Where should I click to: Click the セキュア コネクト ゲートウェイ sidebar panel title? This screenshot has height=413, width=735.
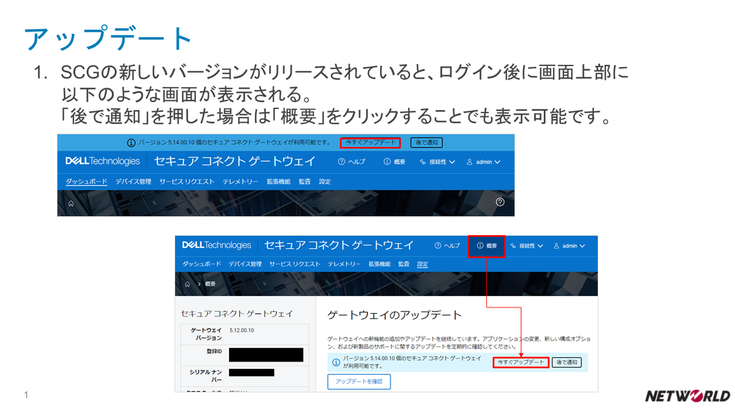click(x=237, y=313)
